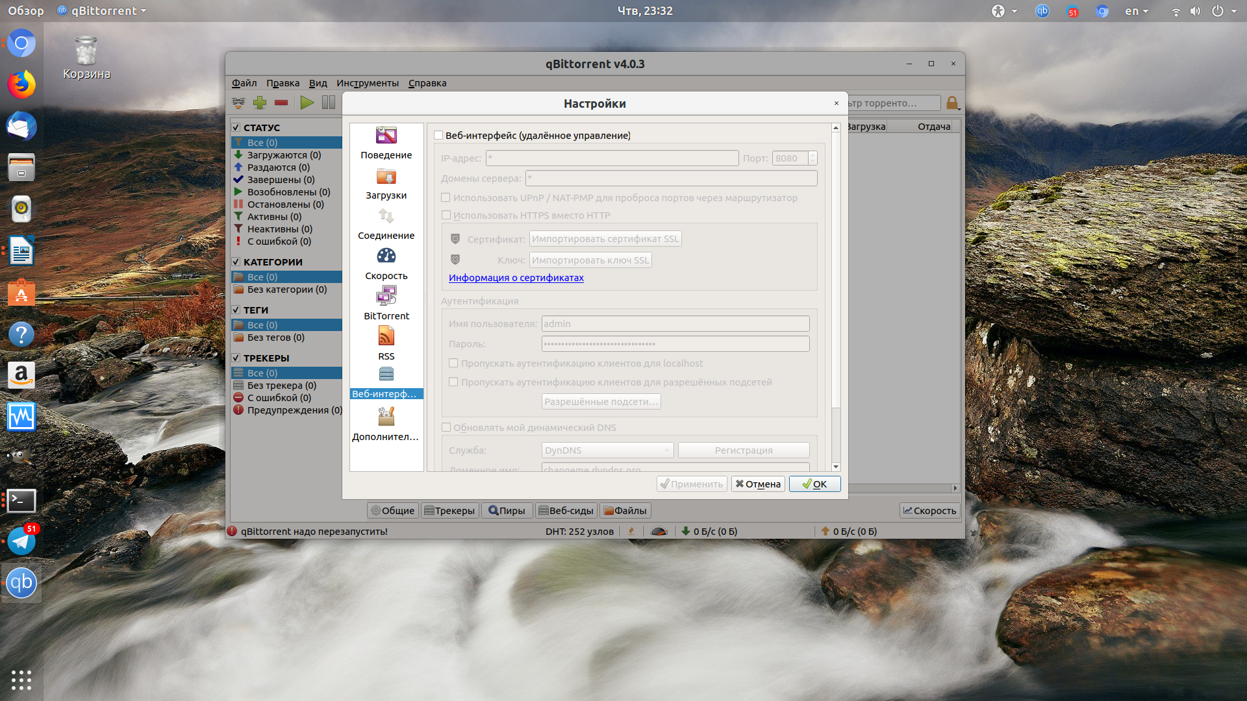
Task: Open the DynDNS service dropdown
Action: tap(608, 450)
